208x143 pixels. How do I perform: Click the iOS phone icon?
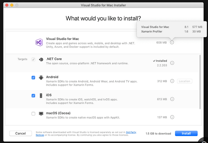tap(41, 96)
